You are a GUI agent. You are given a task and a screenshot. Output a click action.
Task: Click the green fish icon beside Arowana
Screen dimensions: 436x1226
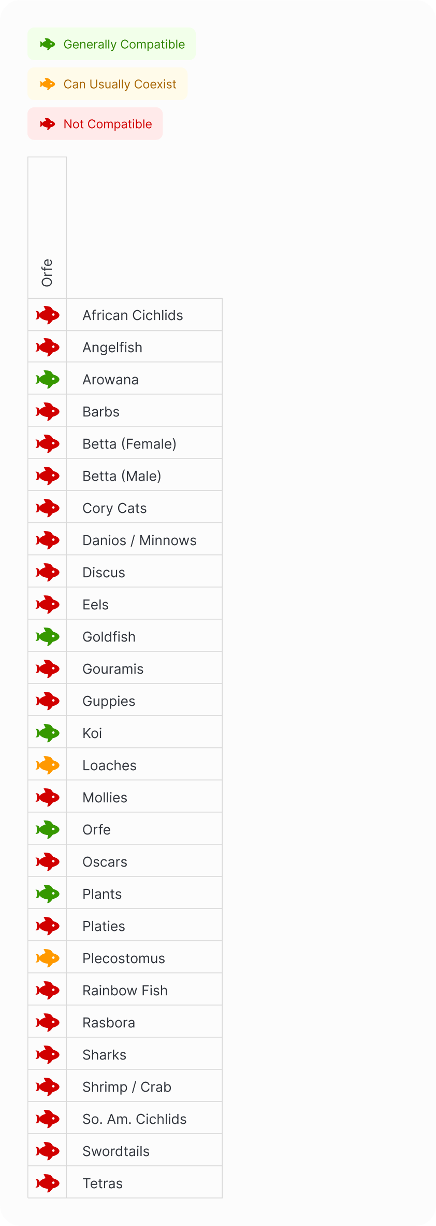tap(48, 380)
